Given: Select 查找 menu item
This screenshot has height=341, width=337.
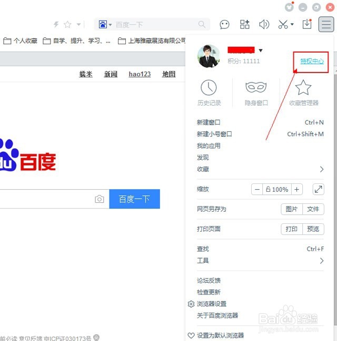Looking at the screenshot, I should 260,249.
